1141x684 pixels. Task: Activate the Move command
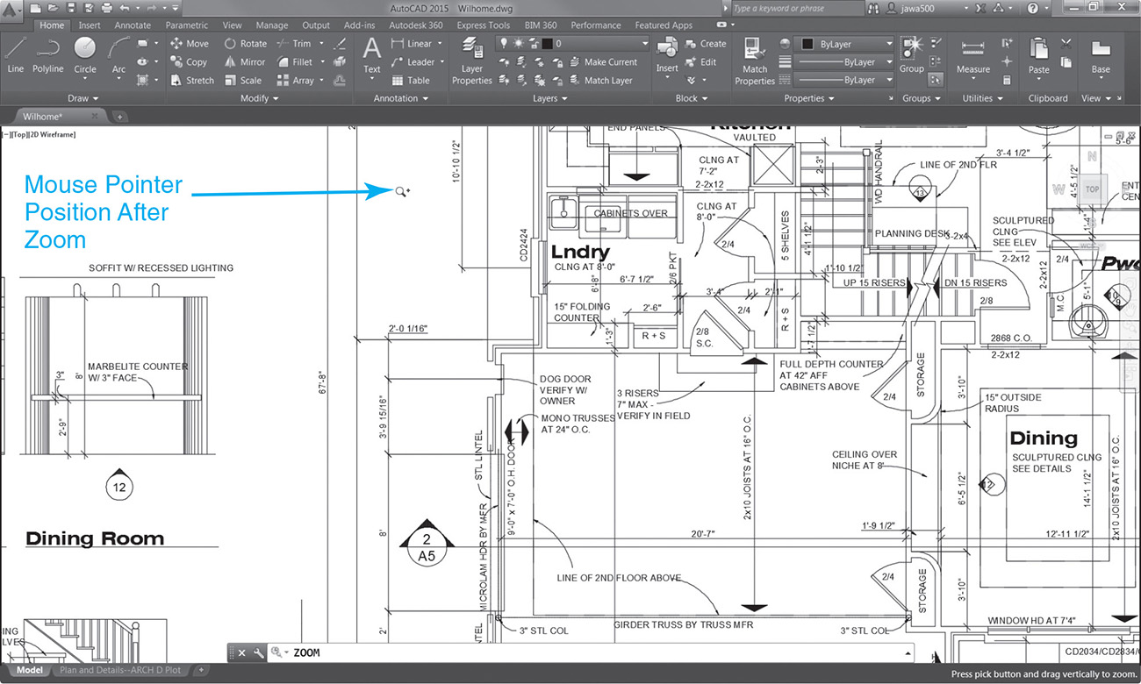189,44
